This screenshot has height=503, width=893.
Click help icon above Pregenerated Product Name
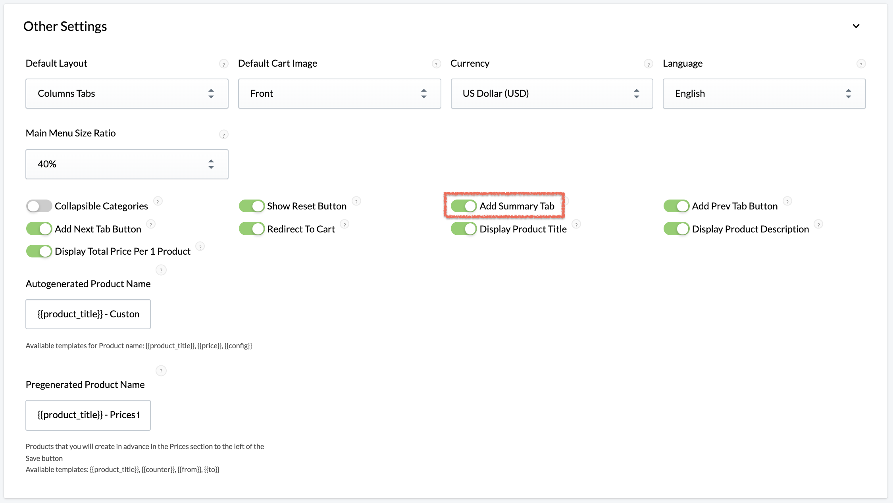click(x=161, y=371)
